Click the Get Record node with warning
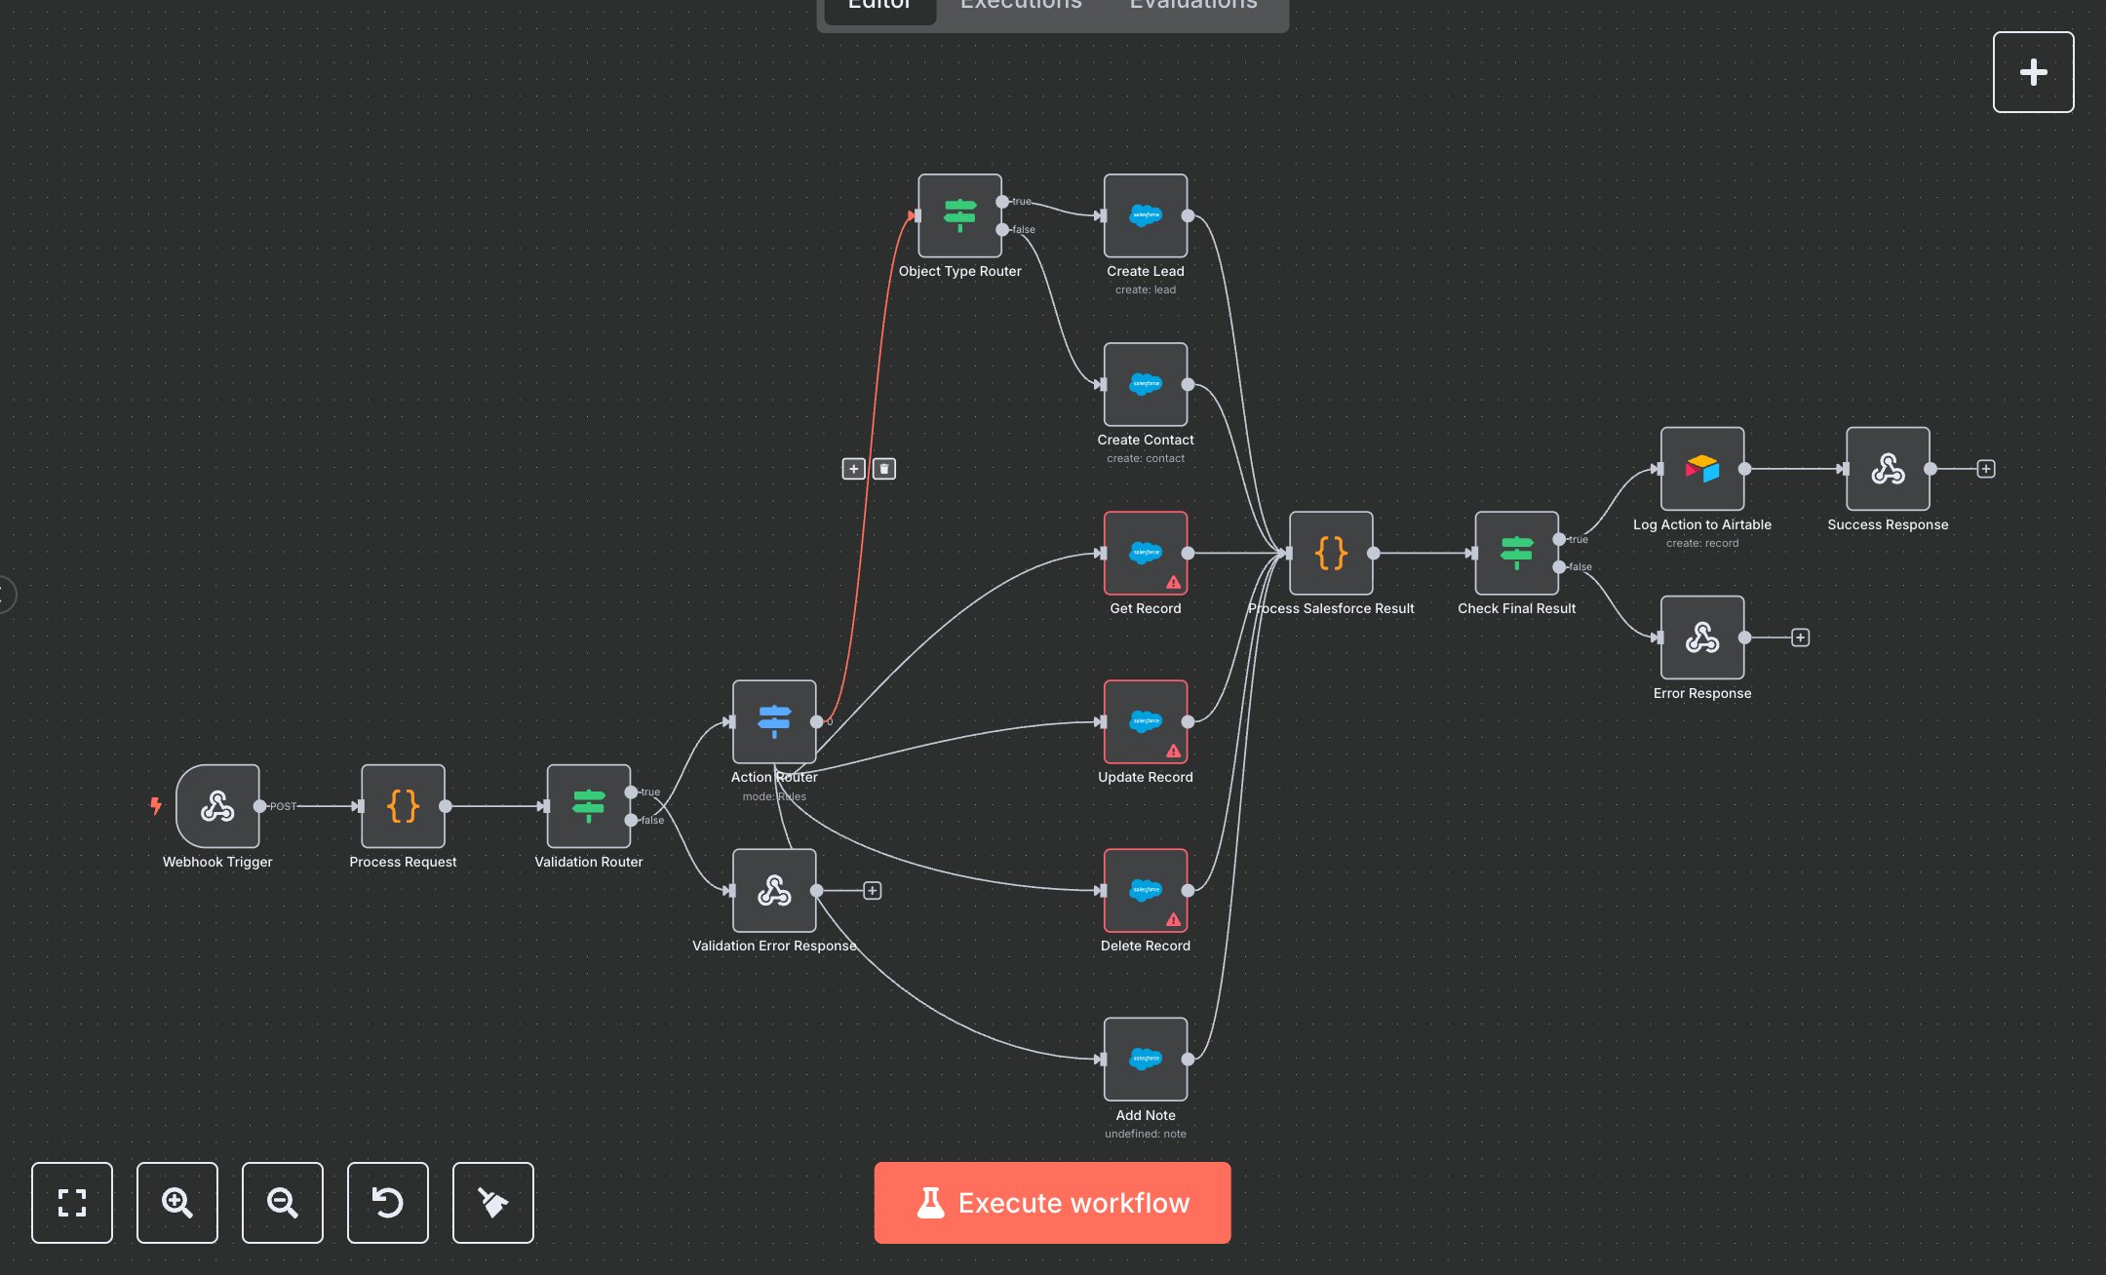This screenshot has width=2106, height=1275. click(1145, 553)
